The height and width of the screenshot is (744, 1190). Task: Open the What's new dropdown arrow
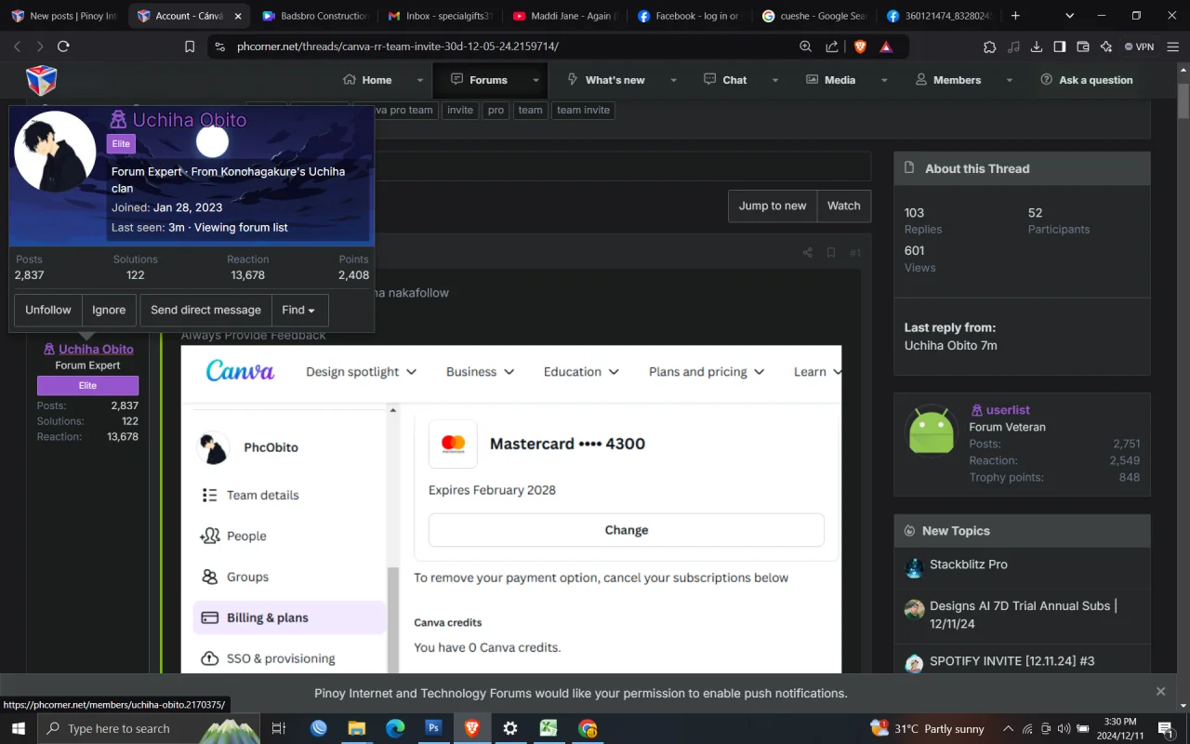click(673, 80)
